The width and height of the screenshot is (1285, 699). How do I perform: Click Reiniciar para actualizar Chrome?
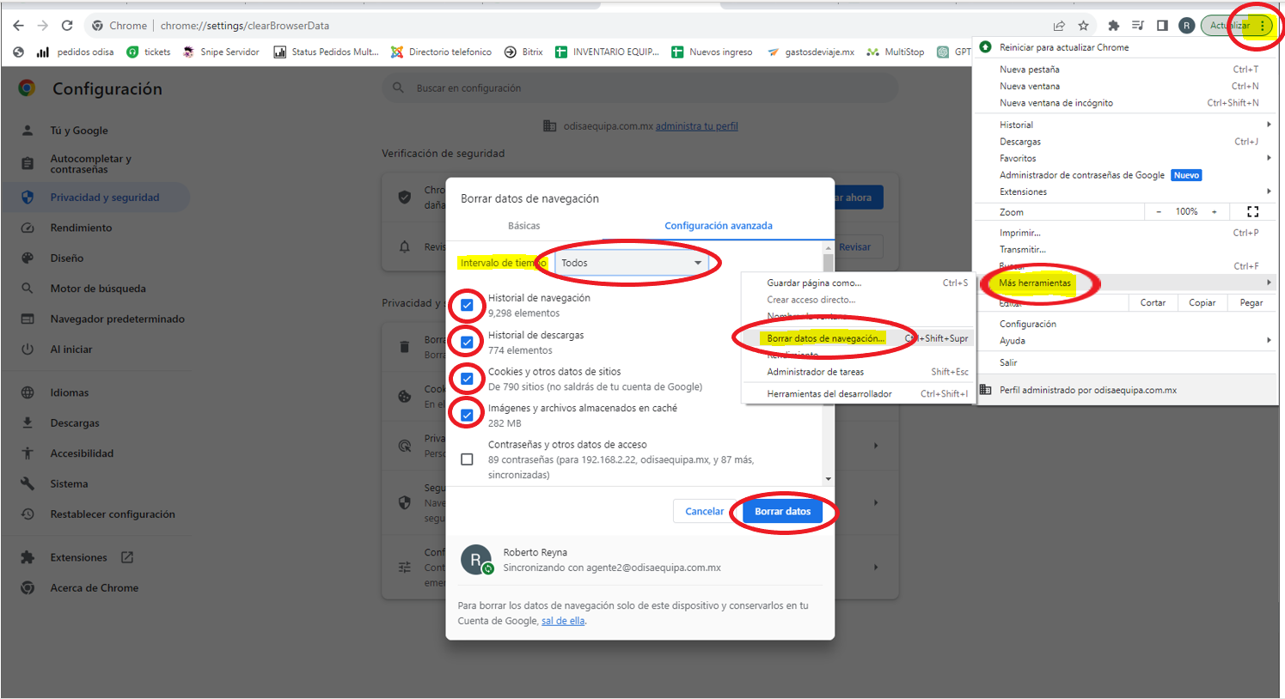[x=1126, y=47]
